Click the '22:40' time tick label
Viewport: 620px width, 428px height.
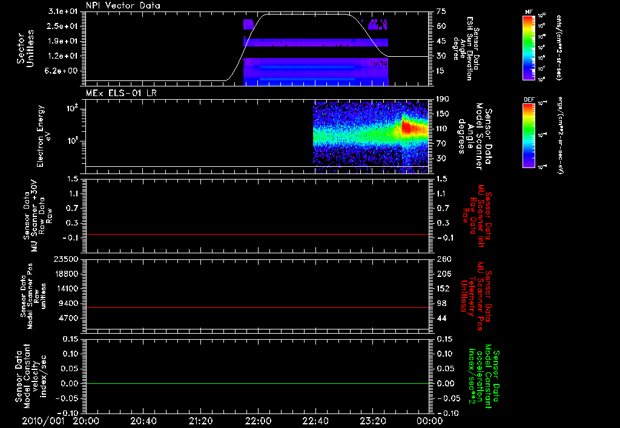[x=315, y=421]
